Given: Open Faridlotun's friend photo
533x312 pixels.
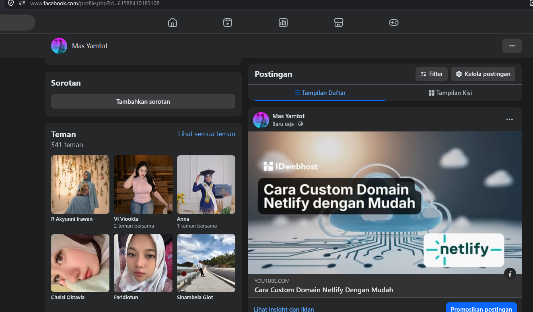Looking at the screenshot, I should [x=143, y=263].
